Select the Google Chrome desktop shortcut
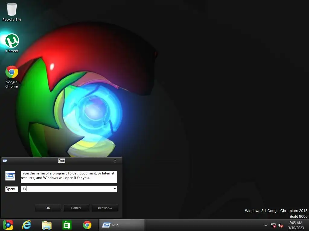The width and height of the screenshot is (309, 231). [12, 77]
